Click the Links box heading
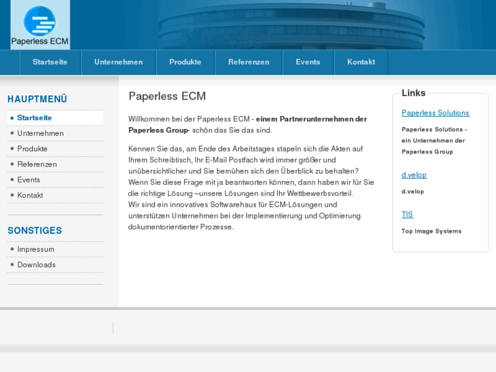Screen dimensions: 496x372 (x=413, y=93)
